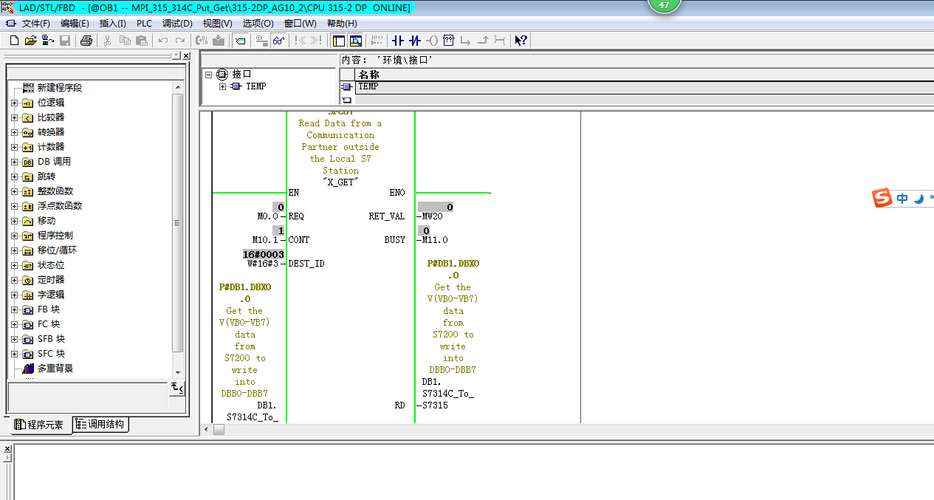This screenshot has height=500, width=934.
Task: Select the 移动 folder in tree
Action: coord(47,221)
